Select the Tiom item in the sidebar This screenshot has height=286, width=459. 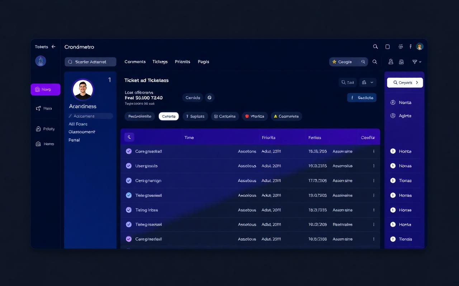pyautogui.click(x=44, y=108)
